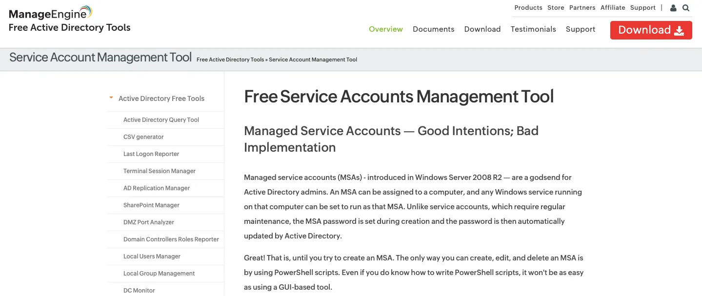The height and width of the screenshot is (296, 702).
Task: Open Terminal Session Manager in sidebar
Action: click(x=160, y=171)
